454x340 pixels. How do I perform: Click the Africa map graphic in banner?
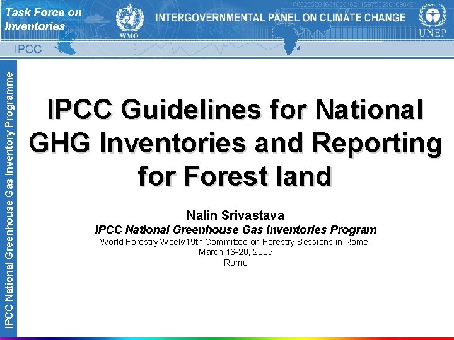pyautogui.click(x=287, y=39)
